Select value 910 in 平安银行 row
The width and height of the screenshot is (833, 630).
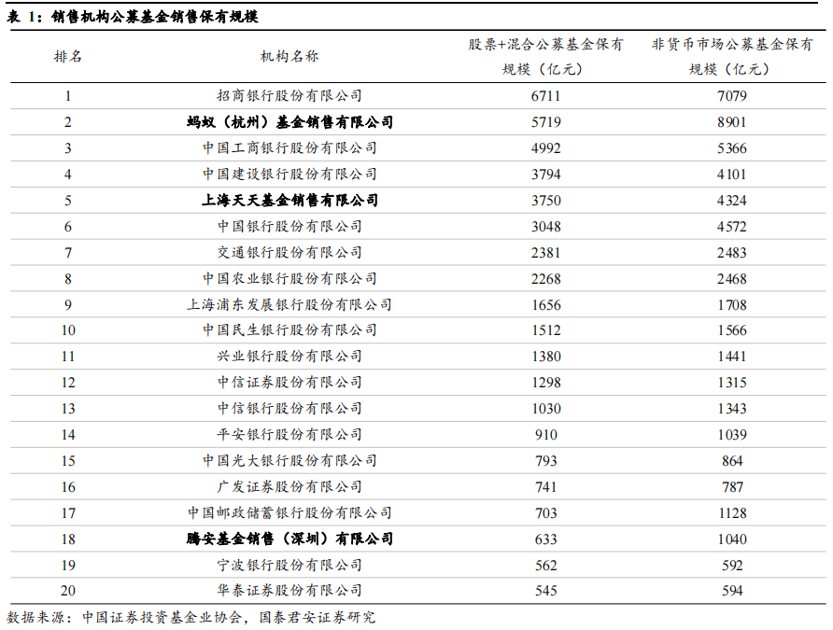click(545, 435)
